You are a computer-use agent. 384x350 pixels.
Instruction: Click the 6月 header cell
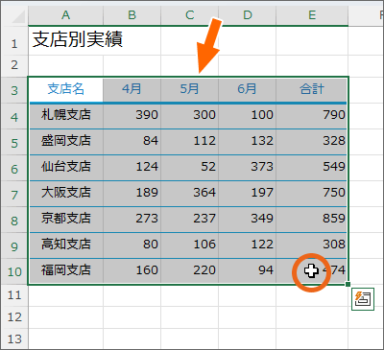(x=248, y=89)
